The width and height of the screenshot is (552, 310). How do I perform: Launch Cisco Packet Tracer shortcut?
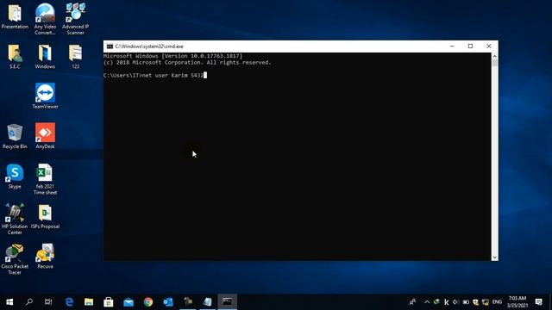[x=15, y=259]
